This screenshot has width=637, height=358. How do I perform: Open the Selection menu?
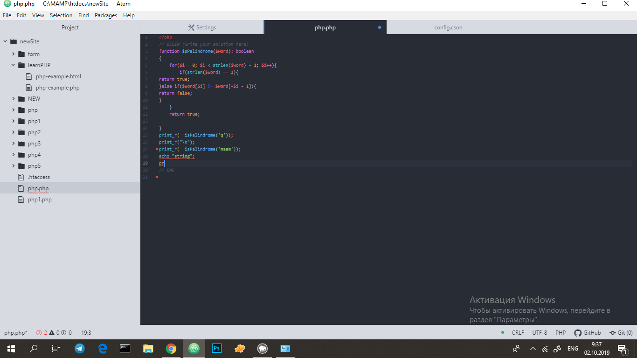61,15
